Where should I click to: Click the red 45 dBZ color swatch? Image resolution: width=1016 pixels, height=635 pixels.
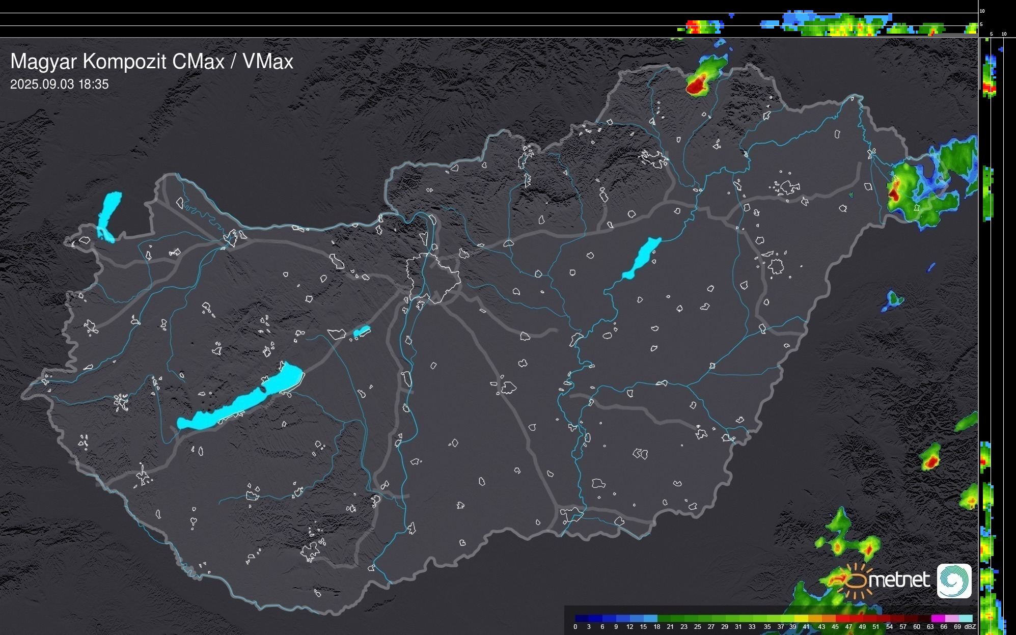(842, 618)
